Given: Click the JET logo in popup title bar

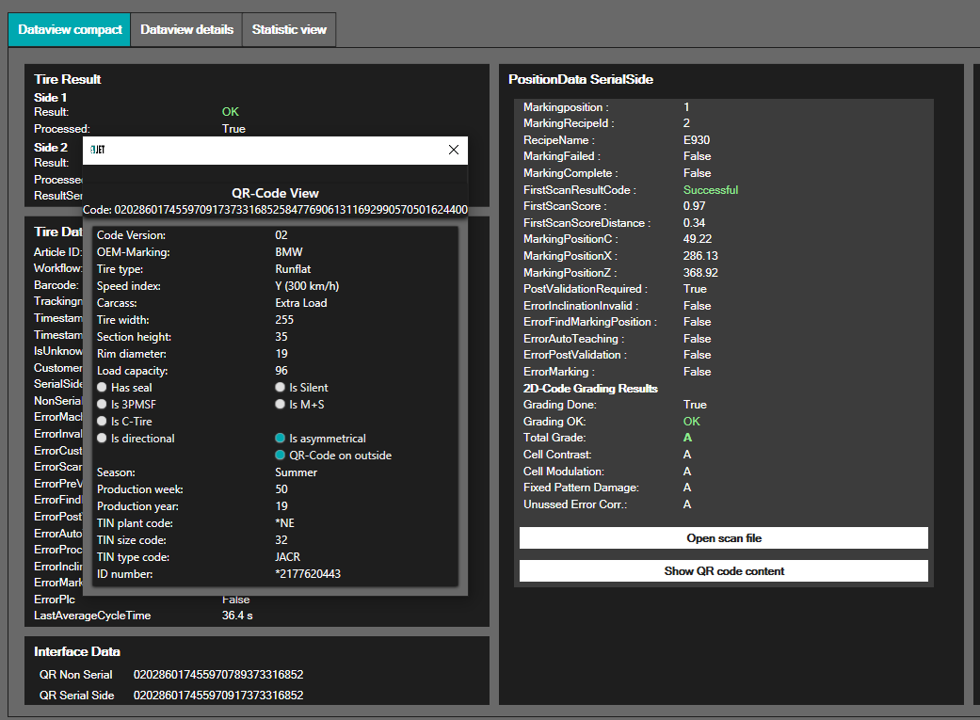Looking at the screenshot, I should point(98,151).
